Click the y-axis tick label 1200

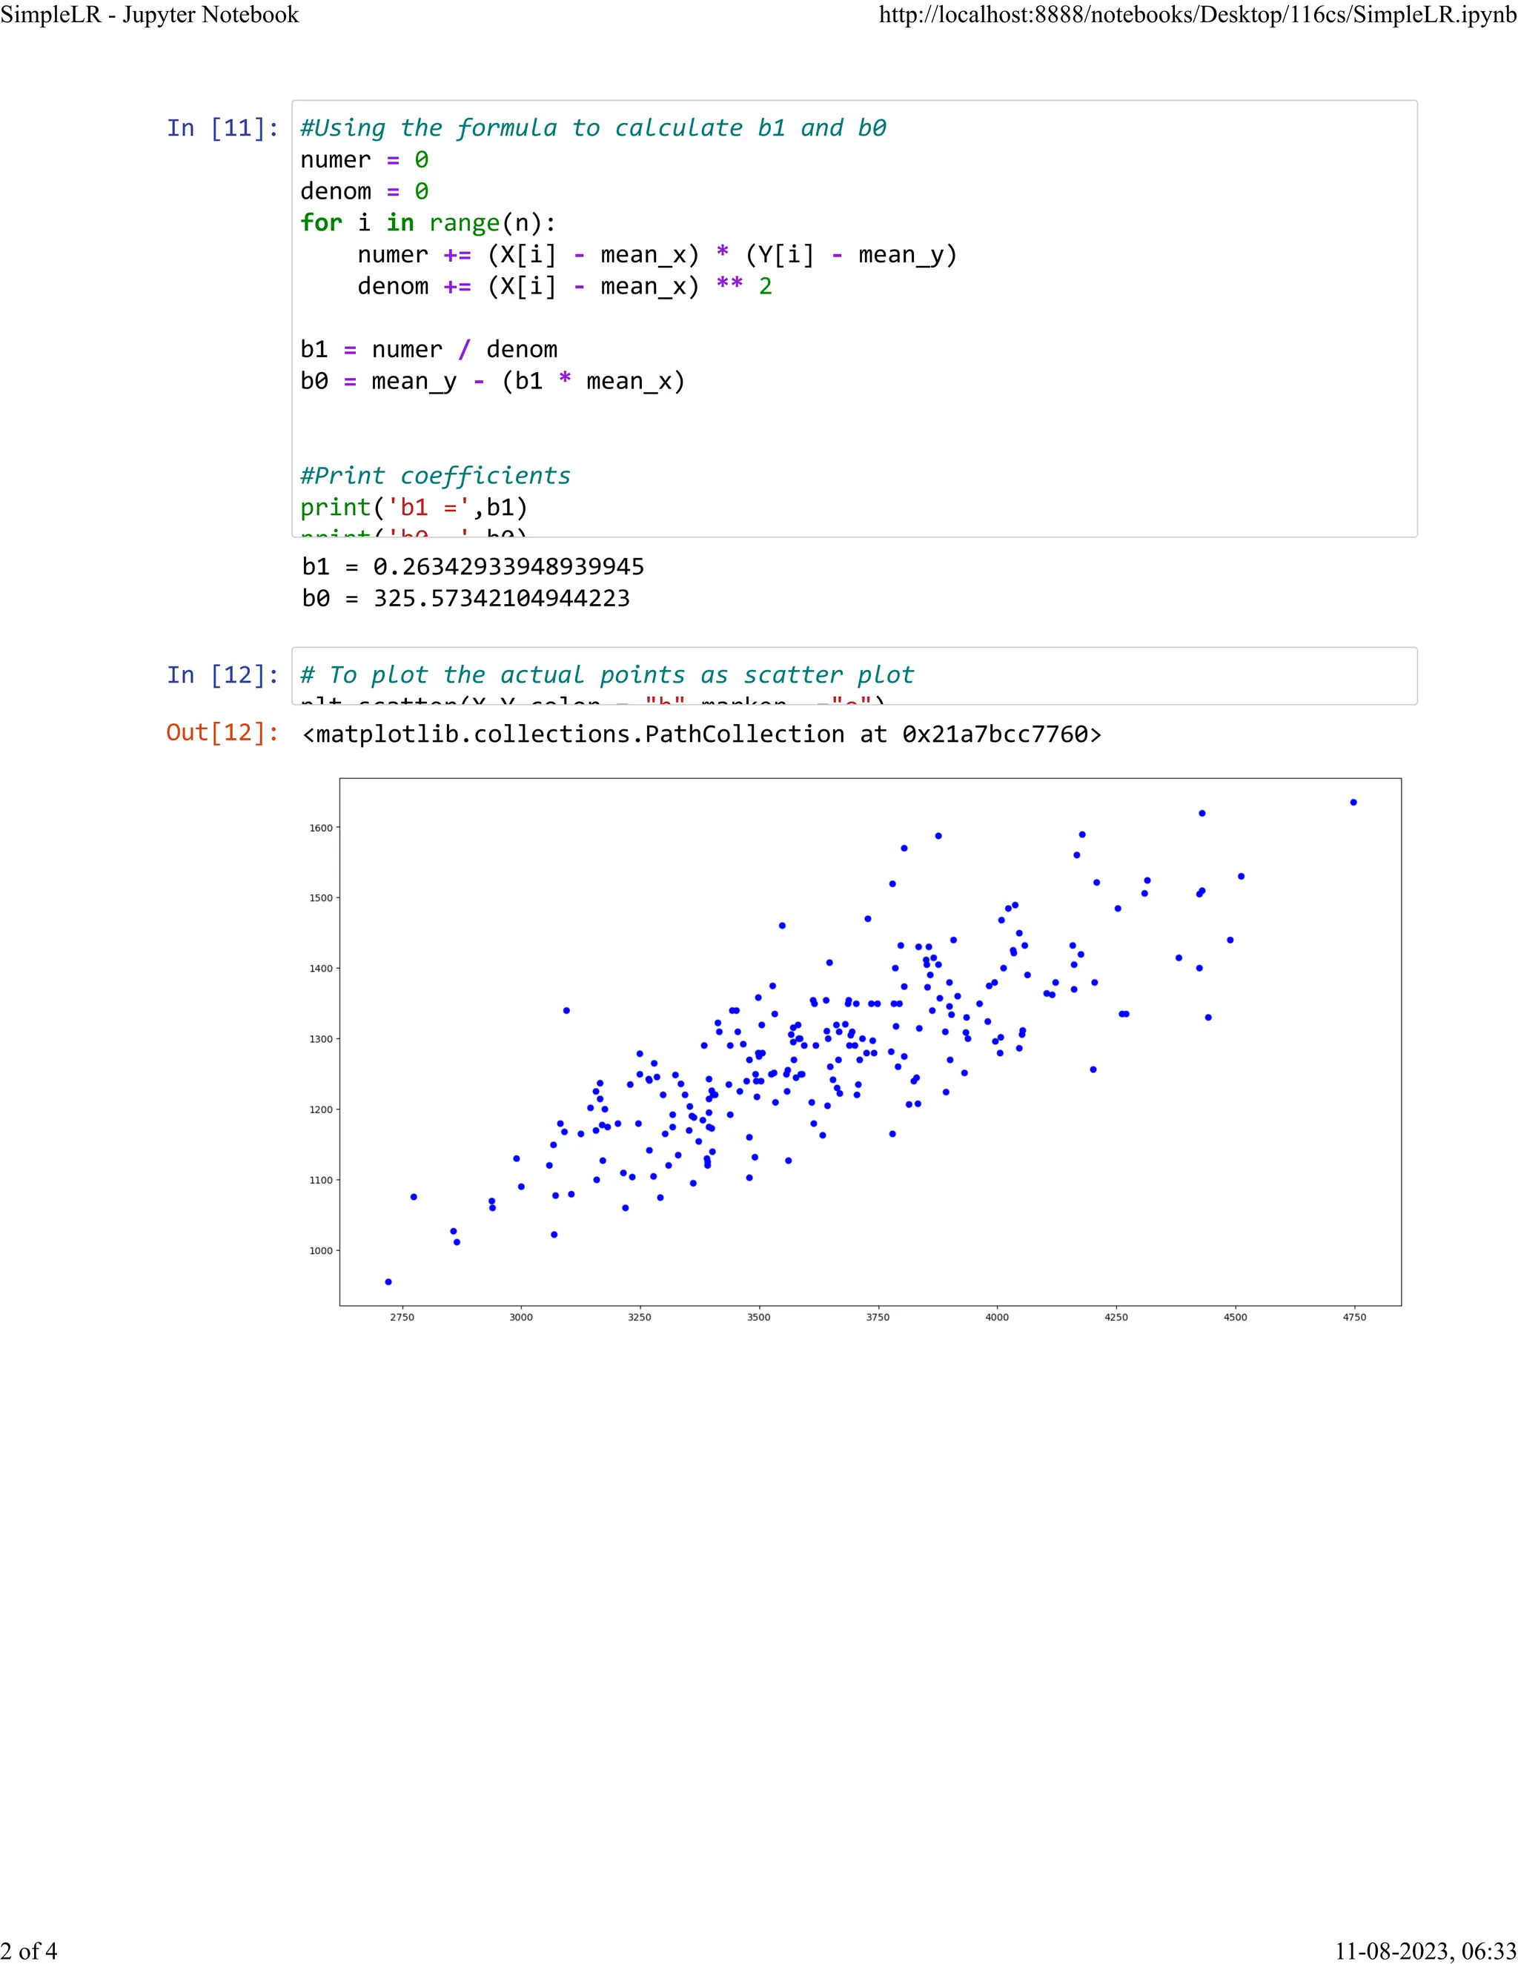[321, 1109]
